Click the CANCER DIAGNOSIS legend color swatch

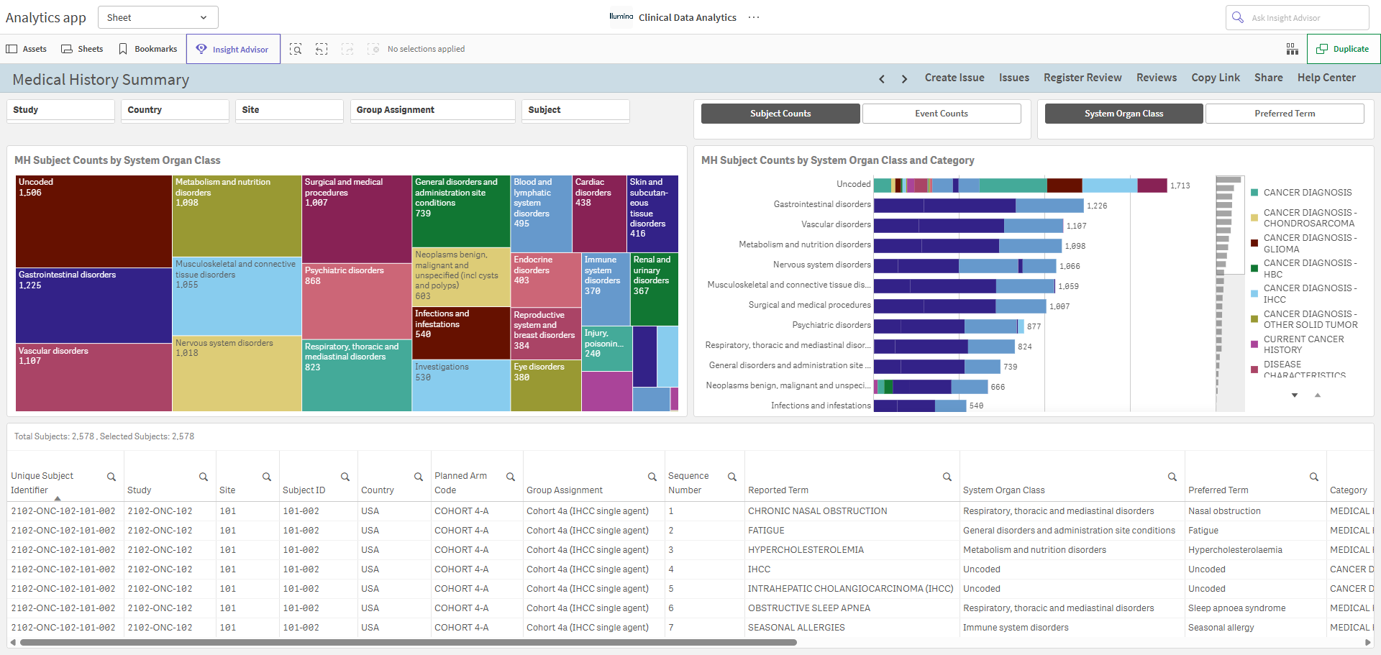coord(1254,193)
